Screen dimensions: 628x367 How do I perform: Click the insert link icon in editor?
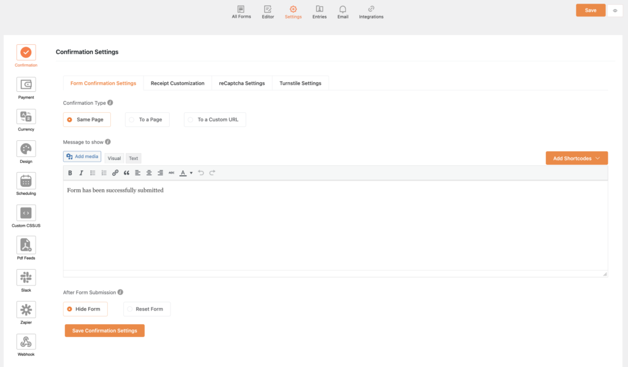pos(115,173)
